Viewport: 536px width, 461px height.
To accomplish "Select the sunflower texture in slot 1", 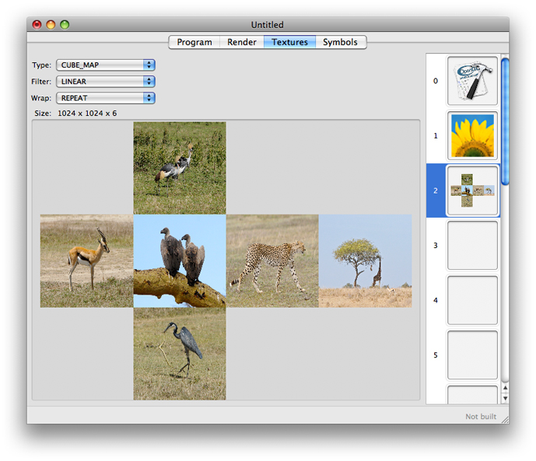I will [472, 135].
